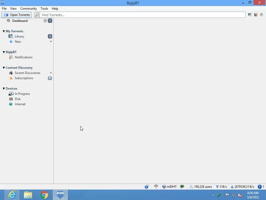Click the Open Torrents button

tap(16, 15)
